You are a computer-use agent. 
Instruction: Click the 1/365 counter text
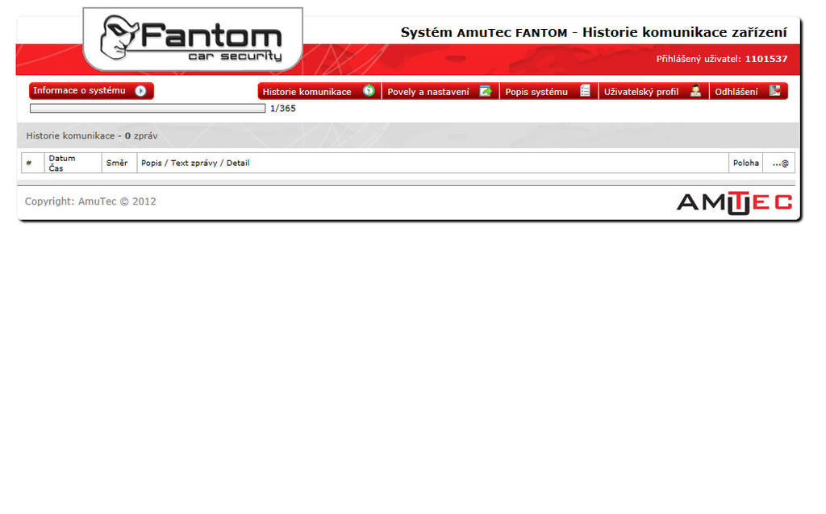click(x=283, y=109)
